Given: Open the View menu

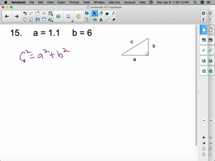Looking at the screenshot, I should (x=50, y=2).
